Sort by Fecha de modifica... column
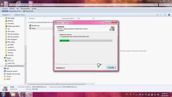This screenshot has width=172, height=97. tap(69, 18)
